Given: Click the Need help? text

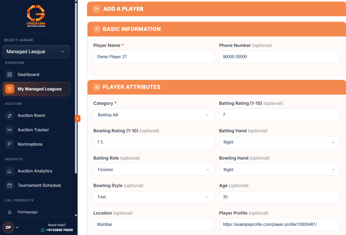Looking at the screenshot, I should (57, 225).
